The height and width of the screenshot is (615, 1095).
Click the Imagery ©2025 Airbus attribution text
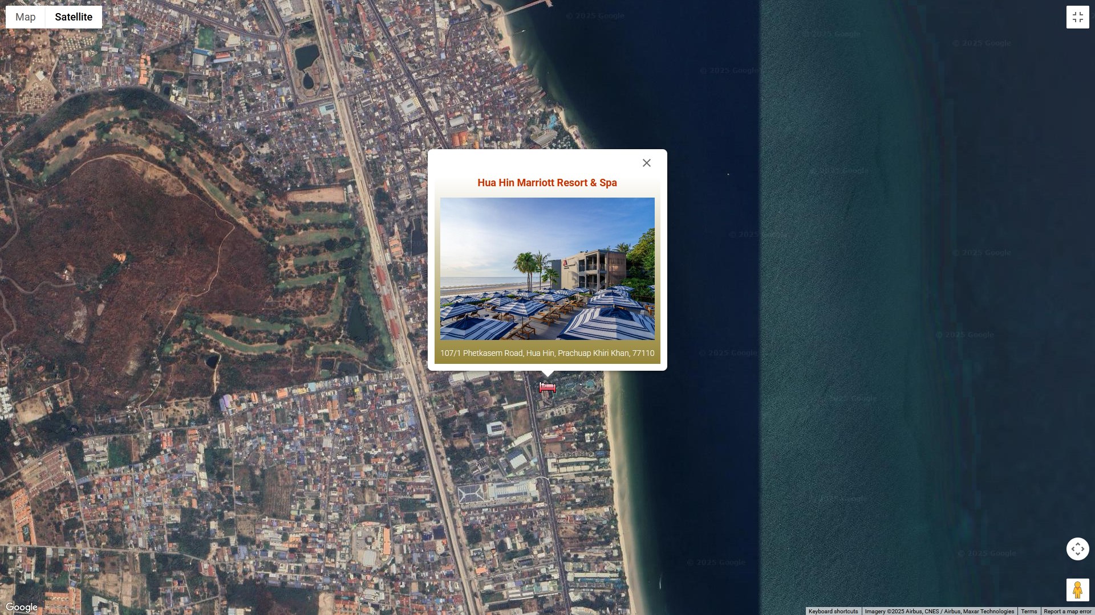coord(939,611)
